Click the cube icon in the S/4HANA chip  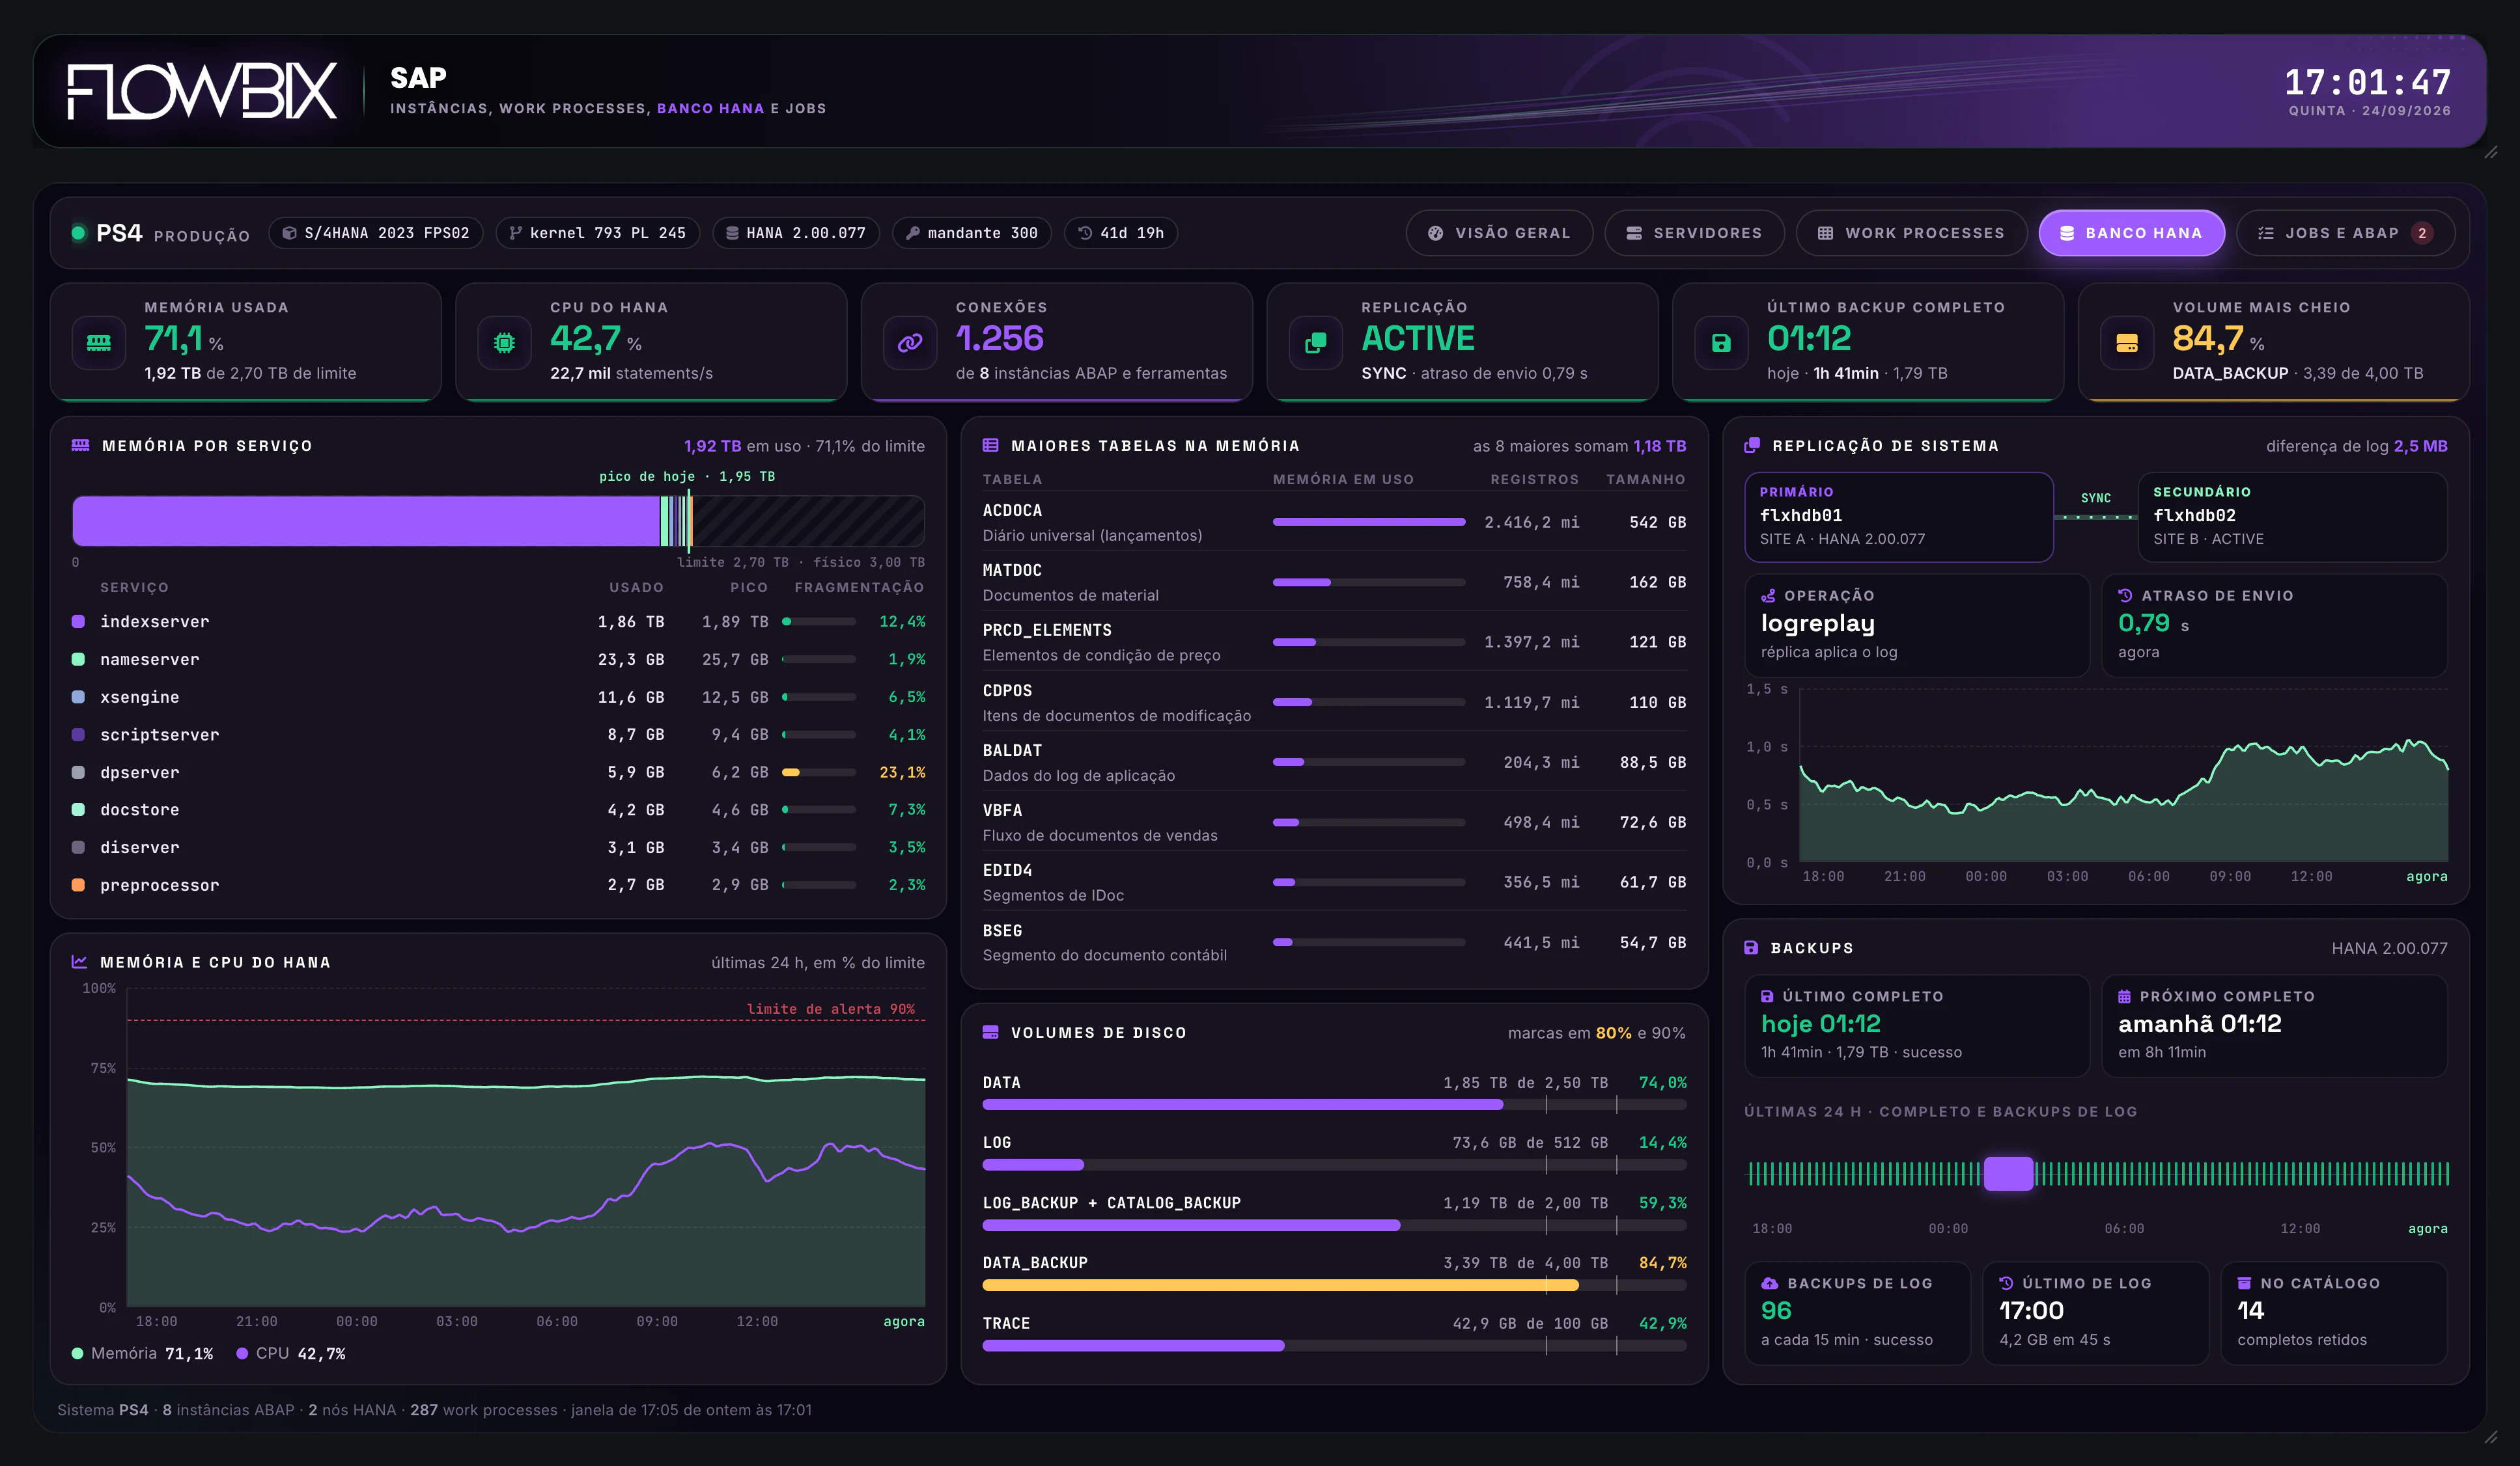point(290,233)
